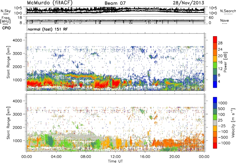Click the Slant Range label beside power panel

pyautogui.click(x=8, y=62)
